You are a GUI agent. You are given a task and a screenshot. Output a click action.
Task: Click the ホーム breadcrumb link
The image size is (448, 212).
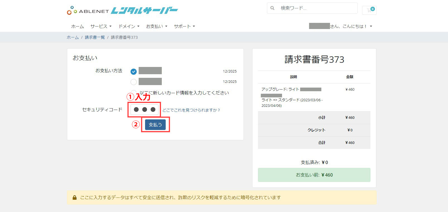(73, 37)
